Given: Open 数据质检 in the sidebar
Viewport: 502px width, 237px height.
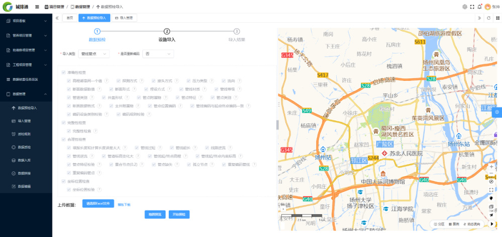Looking at the screenshot, I should click(x=24, y=147).
